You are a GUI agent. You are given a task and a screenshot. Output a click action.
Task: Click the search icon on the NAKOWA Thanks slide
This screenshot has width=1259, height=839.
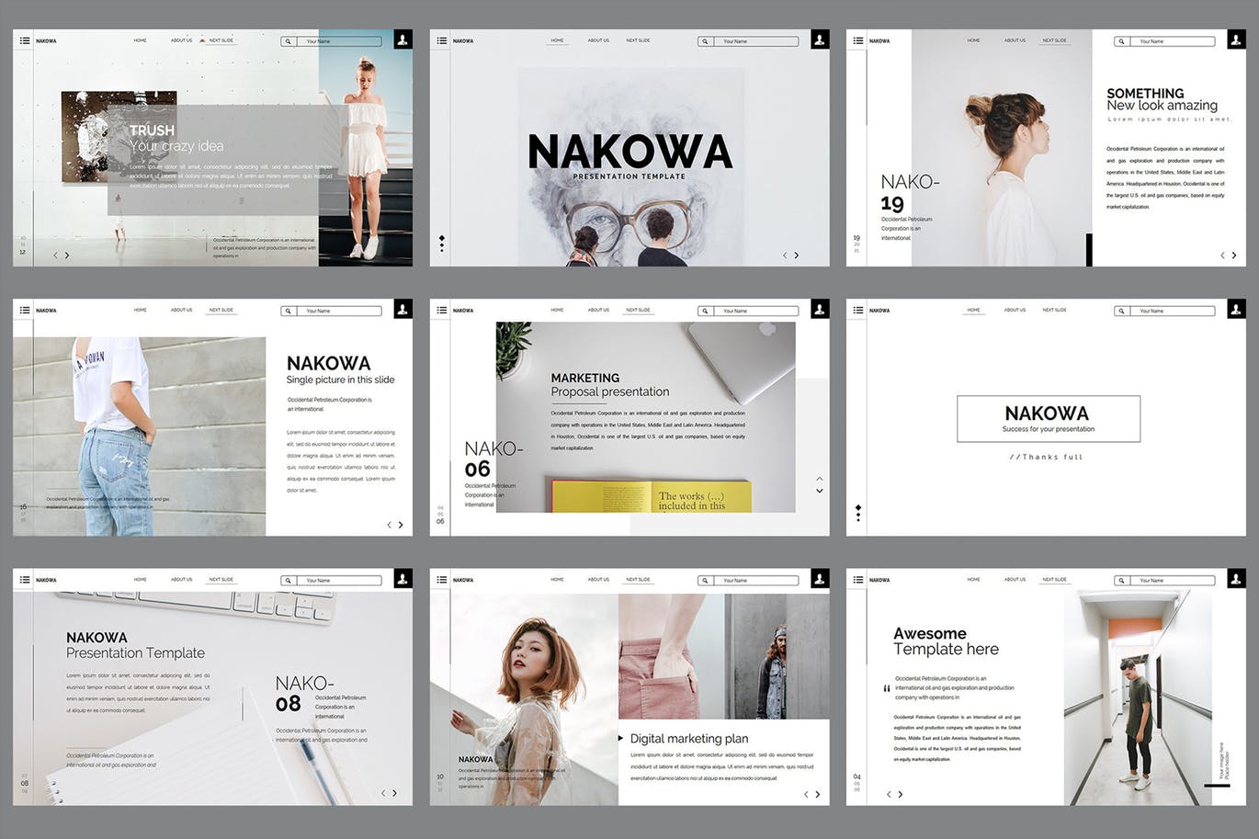[1120, 310]
